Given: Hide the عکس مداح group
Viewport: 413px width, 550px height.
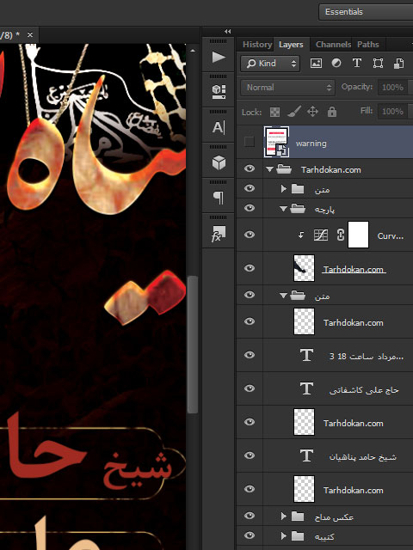Looking at the screenshot, I should pyautogui.click(x=250, y=516).
